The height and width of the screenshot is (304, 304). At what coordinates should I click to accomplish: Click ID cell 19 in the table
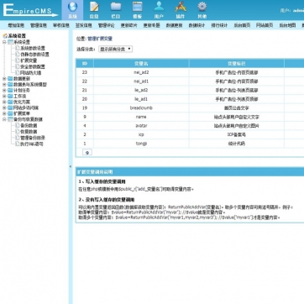85,107
